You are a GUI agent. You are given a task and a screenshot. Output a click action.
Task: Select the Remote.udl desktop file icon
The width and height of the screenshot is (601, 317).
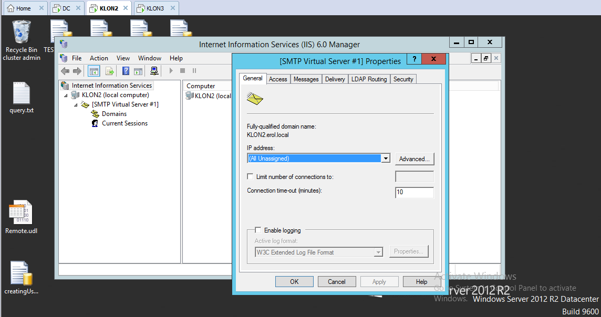22,213
